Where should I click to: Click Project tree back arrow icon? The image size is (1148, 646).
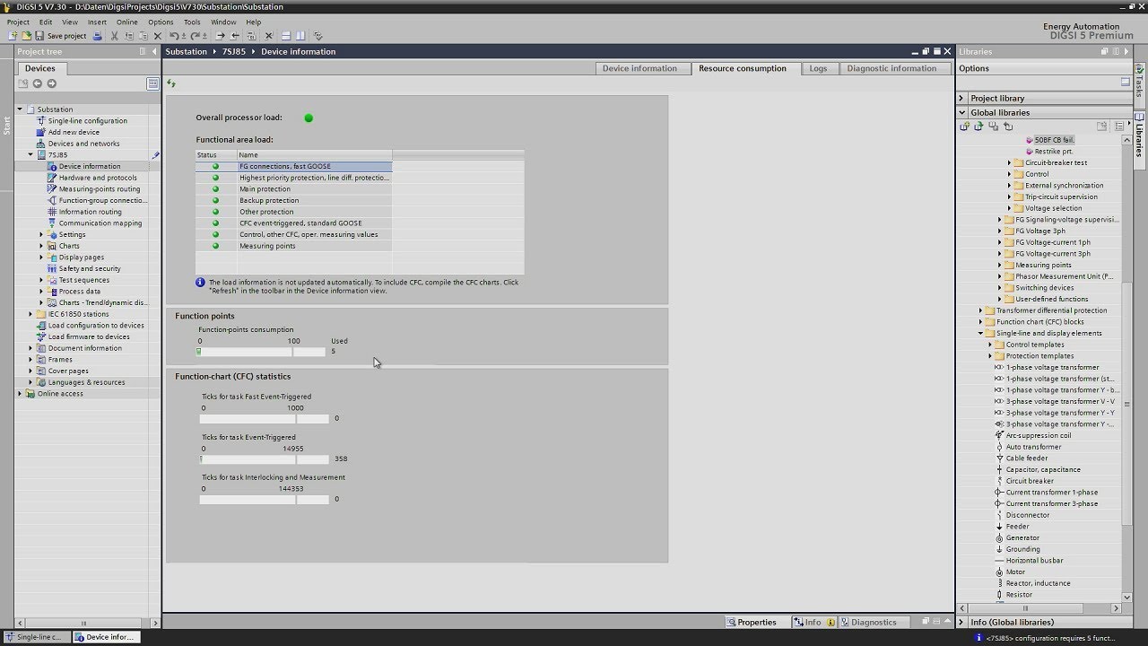38,83
